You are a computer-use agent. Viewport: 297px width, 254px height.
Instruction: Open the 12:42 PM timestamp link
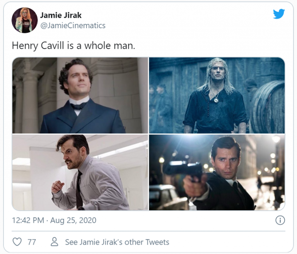(x=54, y=220)
